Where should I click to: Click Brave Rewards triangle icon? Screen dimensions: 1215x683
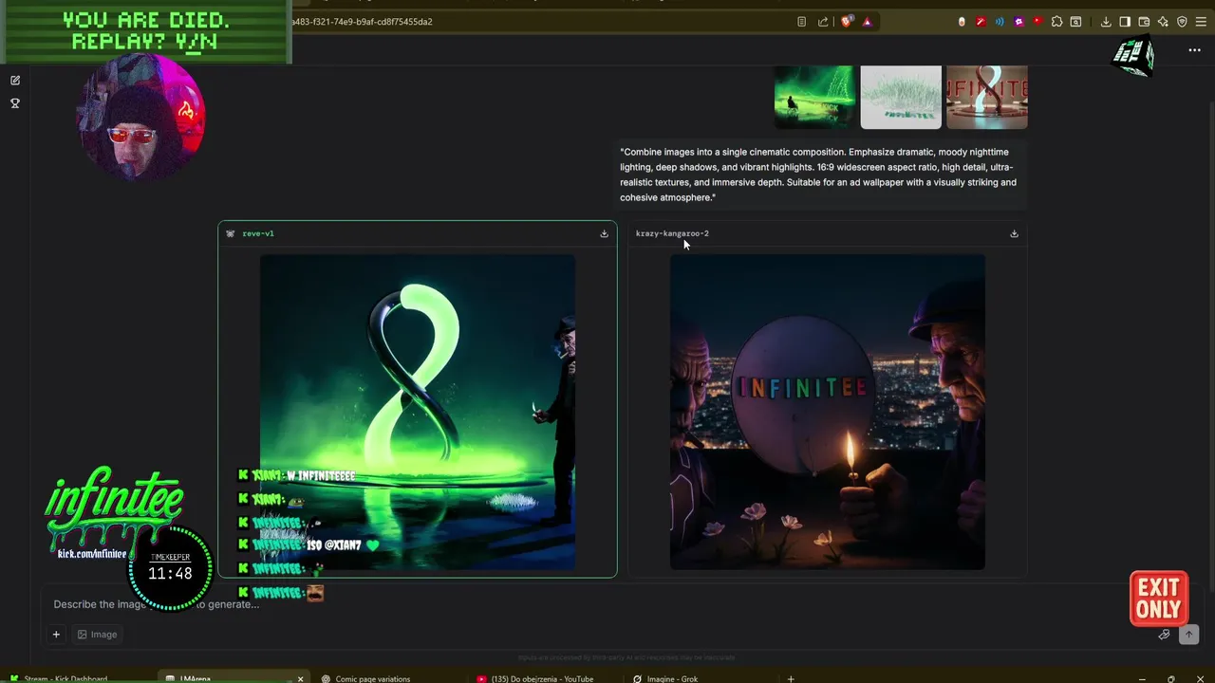click(x=867, y=22)
